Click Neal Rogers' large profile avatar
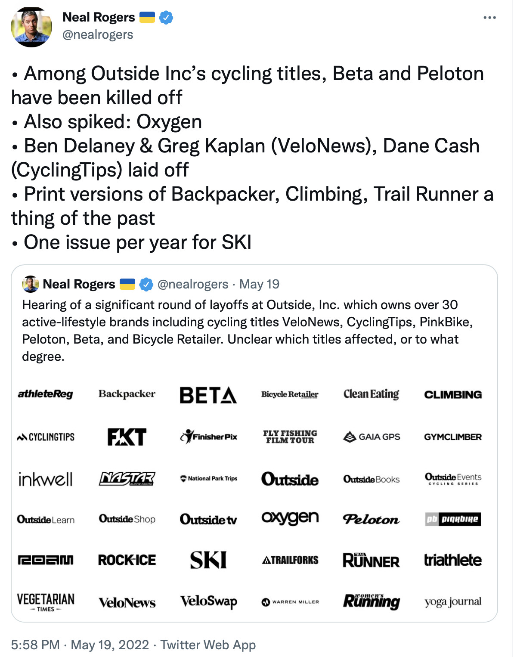 pos(31,27)
